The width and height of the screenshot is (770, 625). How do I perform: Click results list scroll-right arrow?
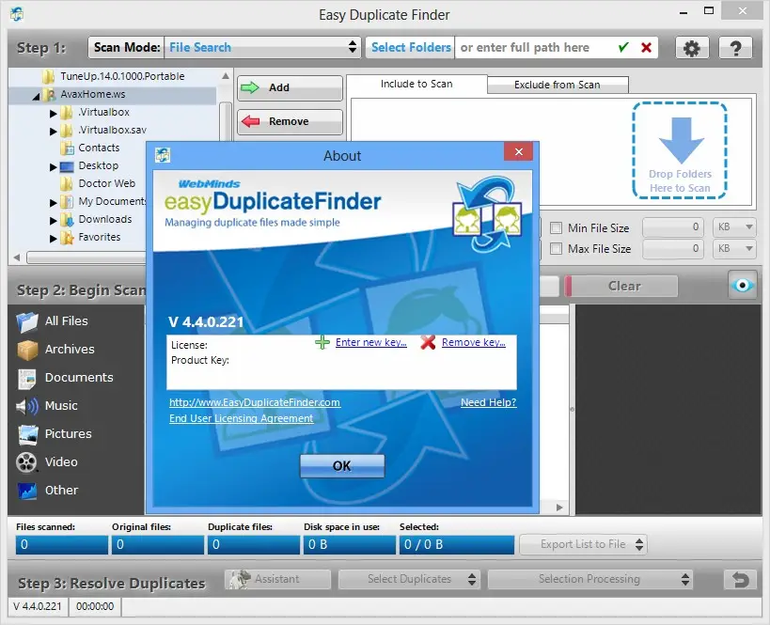click(x=559, y=508)
